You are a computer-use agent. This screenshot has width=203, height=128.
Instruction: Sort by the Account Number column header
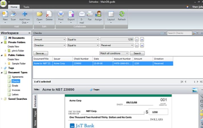click(x=123, y=59)
